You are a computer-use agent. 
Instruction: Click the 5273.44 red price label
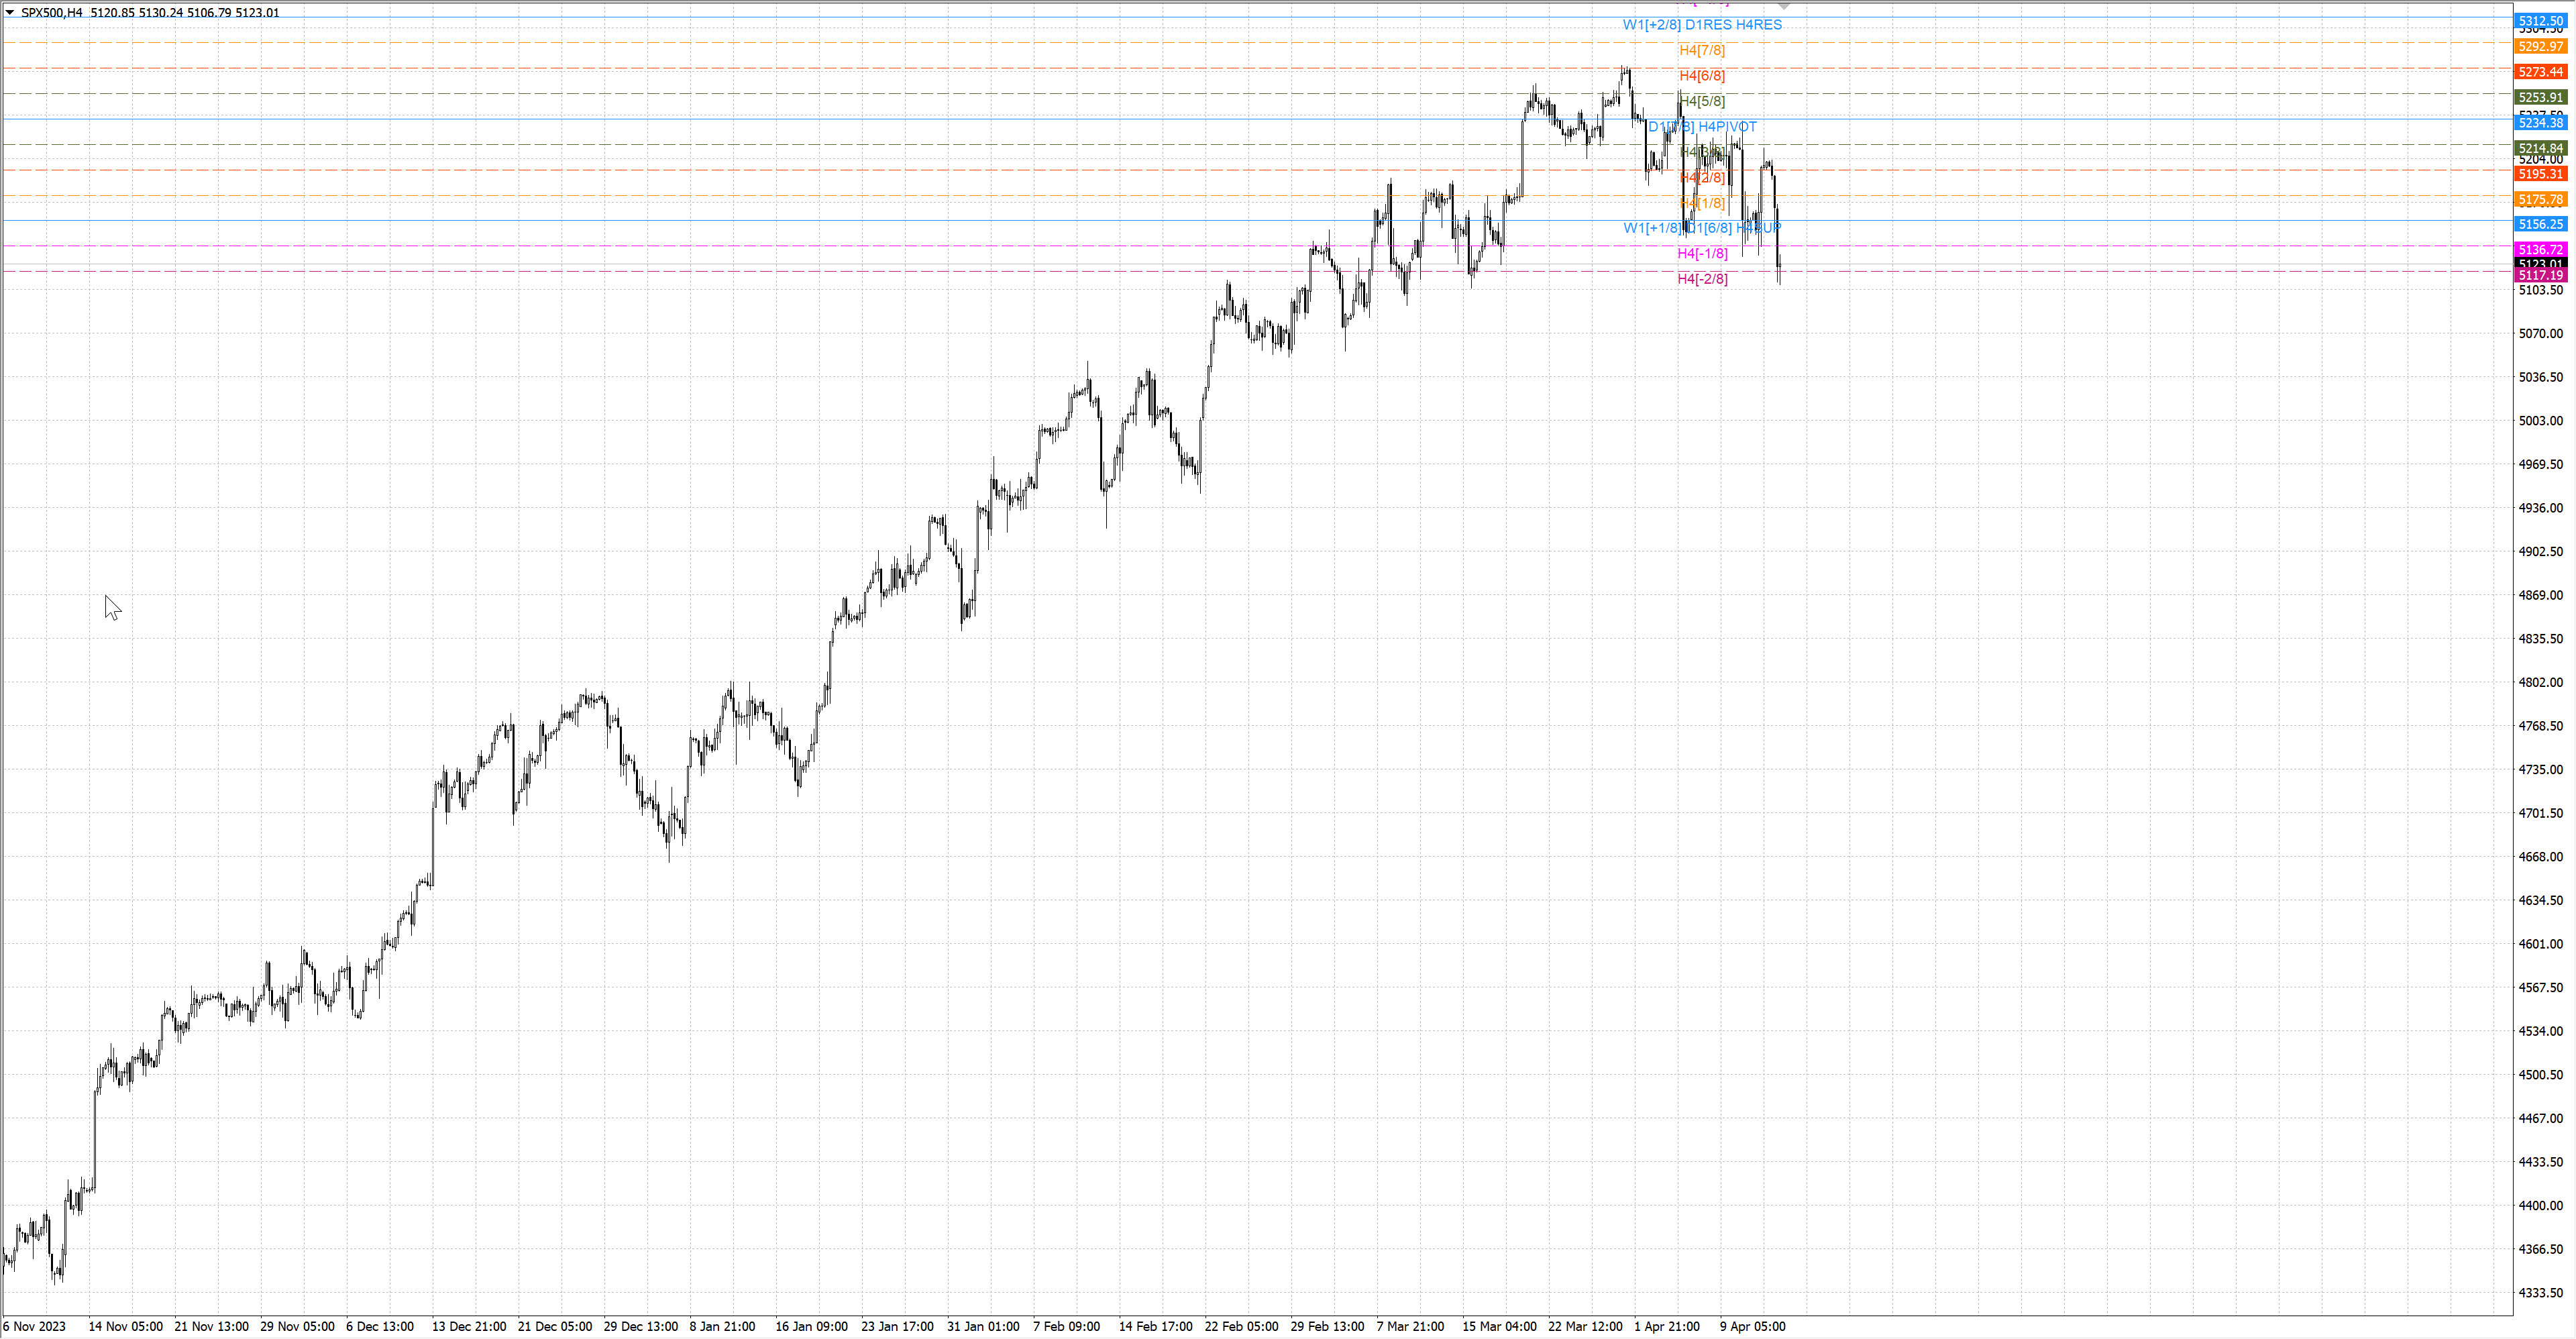2540,72
